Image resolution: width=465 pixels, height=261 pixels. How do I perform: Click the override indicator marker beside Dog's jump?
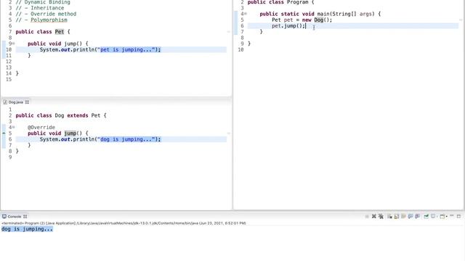[x=4, y=133]
